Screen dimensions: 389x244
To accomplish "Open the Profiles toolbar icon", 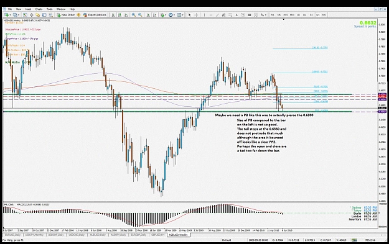I will (15, 15).
